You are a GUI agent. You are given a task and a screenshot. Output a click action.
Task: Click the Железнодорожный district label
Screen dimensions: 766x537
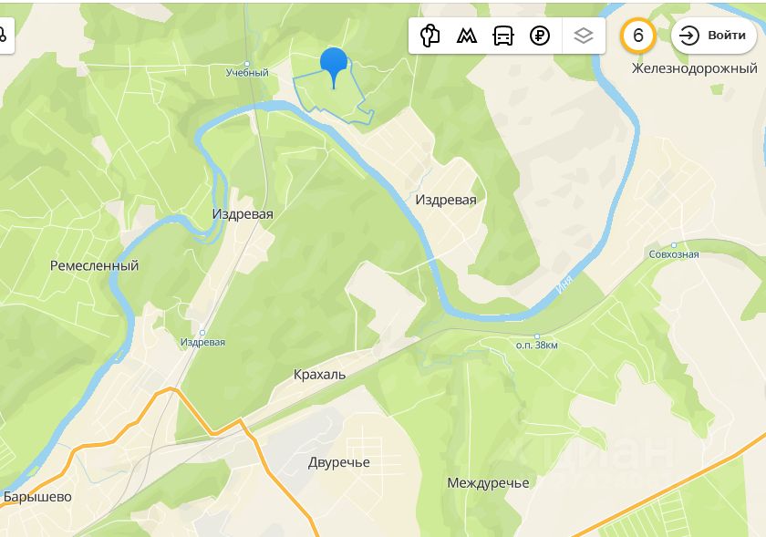point(695,69)
